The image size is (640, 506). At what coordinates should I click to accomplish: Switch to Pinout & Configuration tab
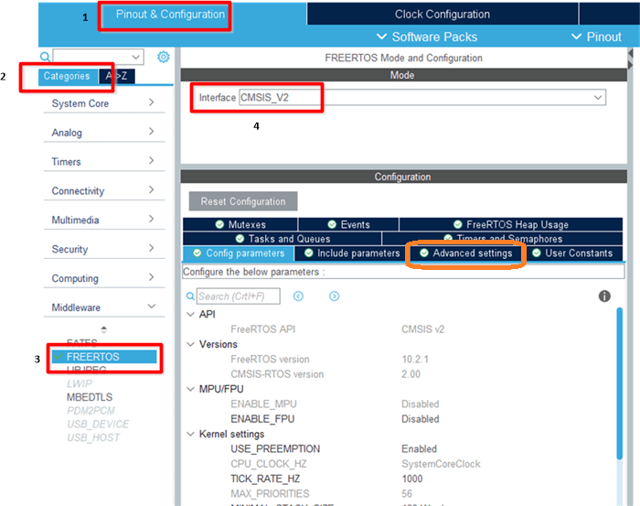[170, 15]
